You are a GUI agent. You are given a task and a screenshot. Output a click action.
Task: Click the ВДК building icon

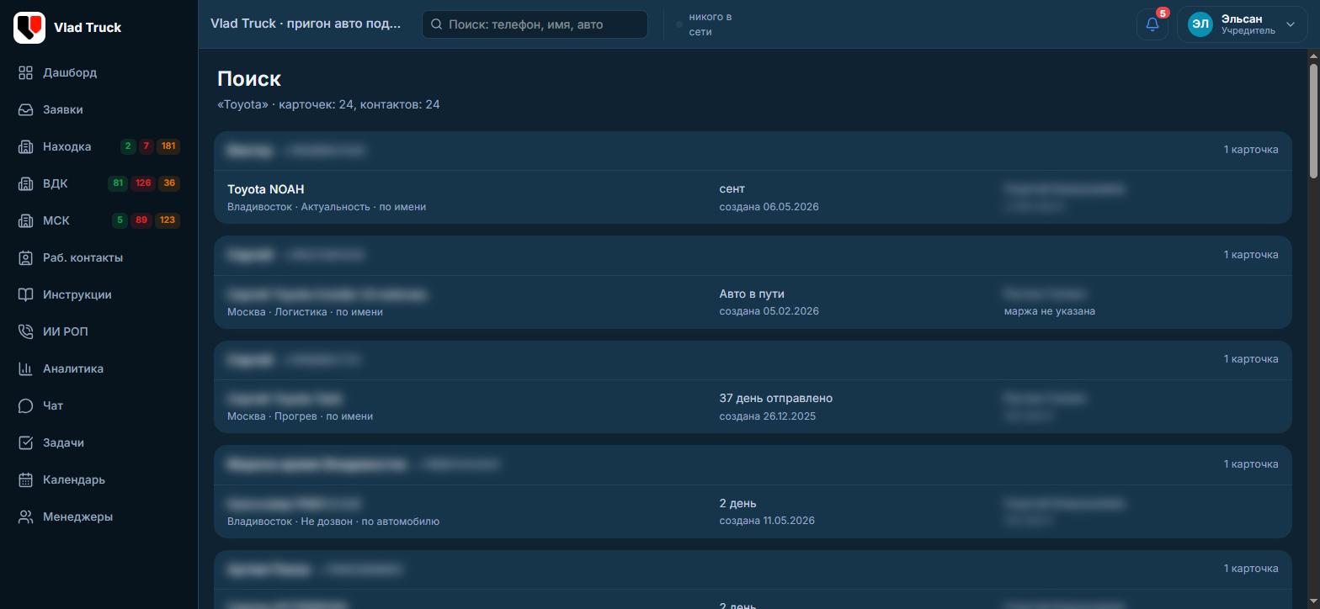click(x=26, y=184)
